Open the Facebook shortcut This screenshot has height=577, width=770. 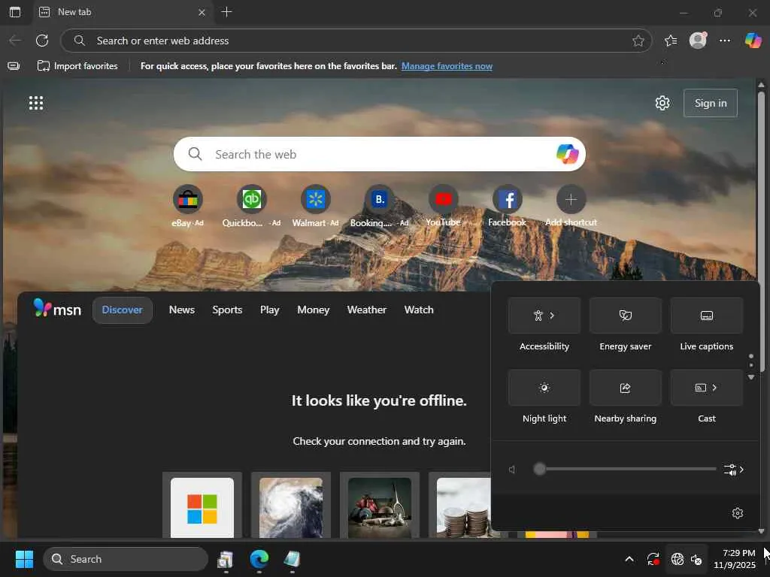pos(508,199)
